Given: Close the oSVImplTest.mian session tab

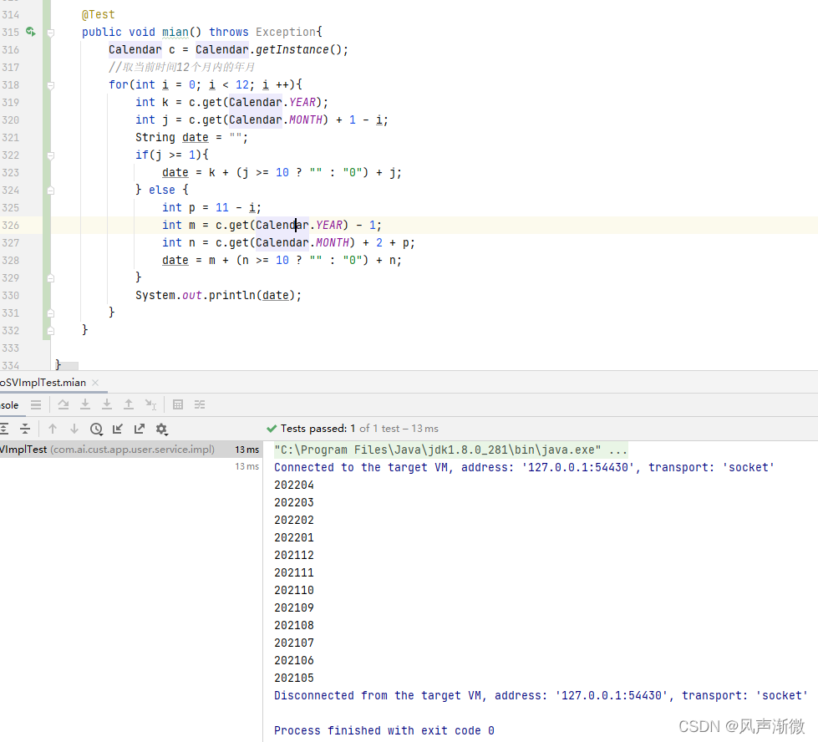Looking at the screenshot, I should [x=95, y=383].
